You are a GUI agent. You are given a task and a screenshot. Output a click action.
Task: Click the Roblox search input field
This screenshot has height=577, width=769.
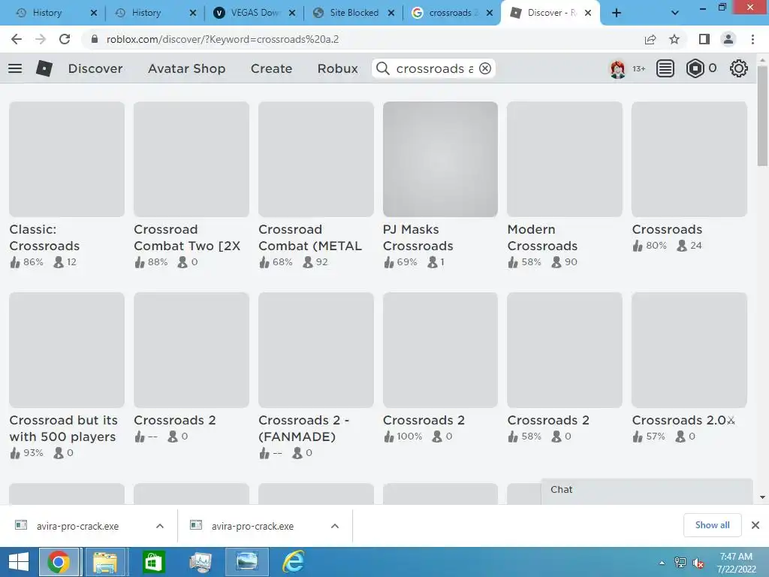click(435, 68)
